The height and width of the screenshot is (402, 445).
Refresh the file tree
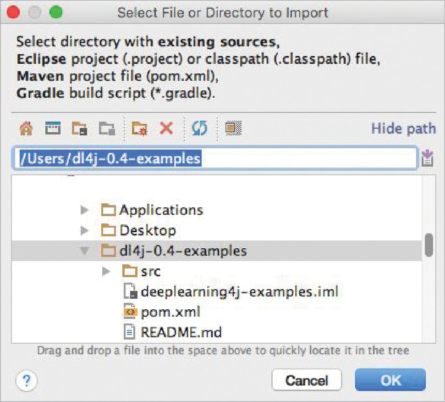coord(199,129)
